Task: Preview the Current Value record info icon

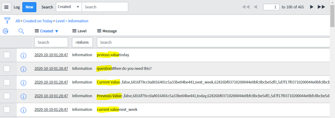Action: 23,83
